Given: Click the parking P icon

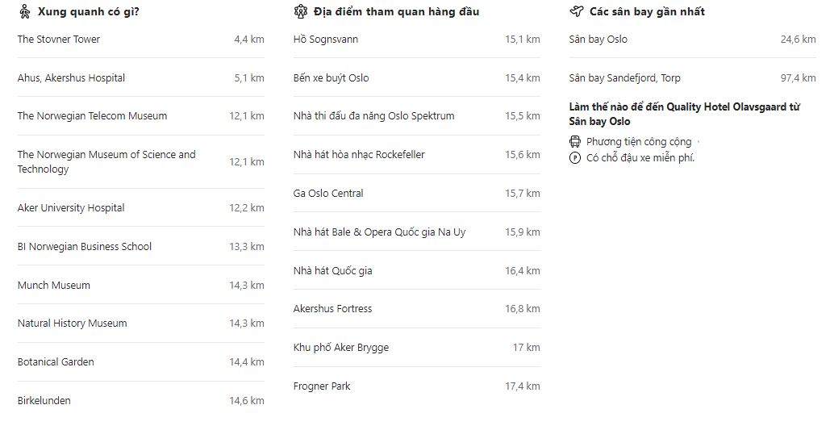Looking at the screenshot, I should 575,157.
